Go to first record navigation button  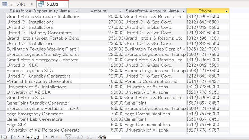[18, 137]
